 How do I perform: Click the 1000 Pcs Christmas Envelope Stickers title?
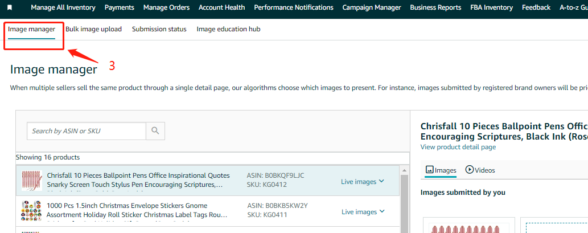pos(137,210)
